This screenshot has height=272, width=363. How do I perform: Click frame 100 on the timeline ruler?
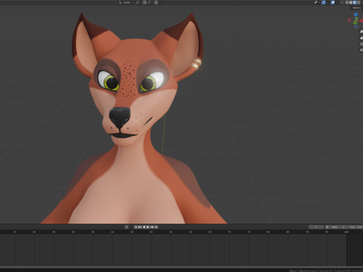[x=346, y=232]
